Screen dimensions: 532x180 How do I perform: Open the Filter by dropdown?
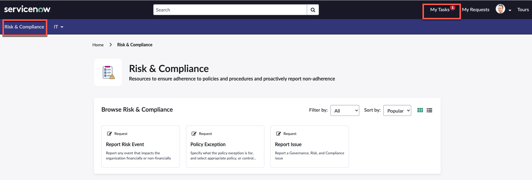(345, 110)
